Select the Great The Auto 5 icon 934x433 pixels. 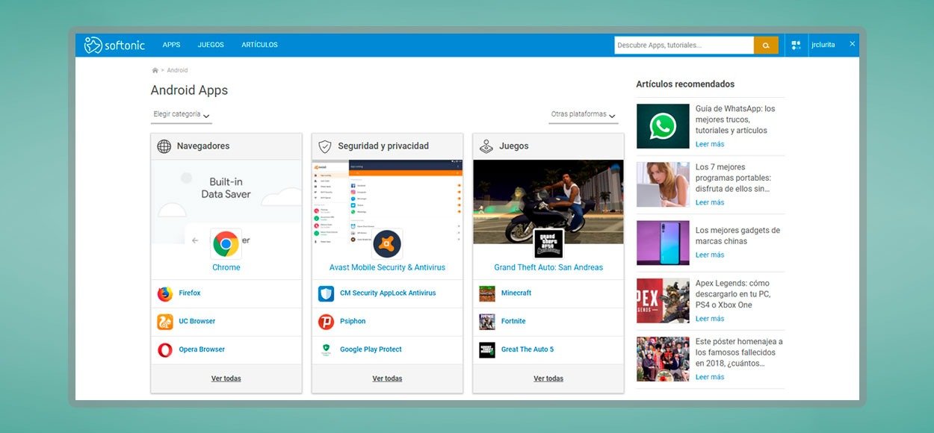[x=487, y=350]
